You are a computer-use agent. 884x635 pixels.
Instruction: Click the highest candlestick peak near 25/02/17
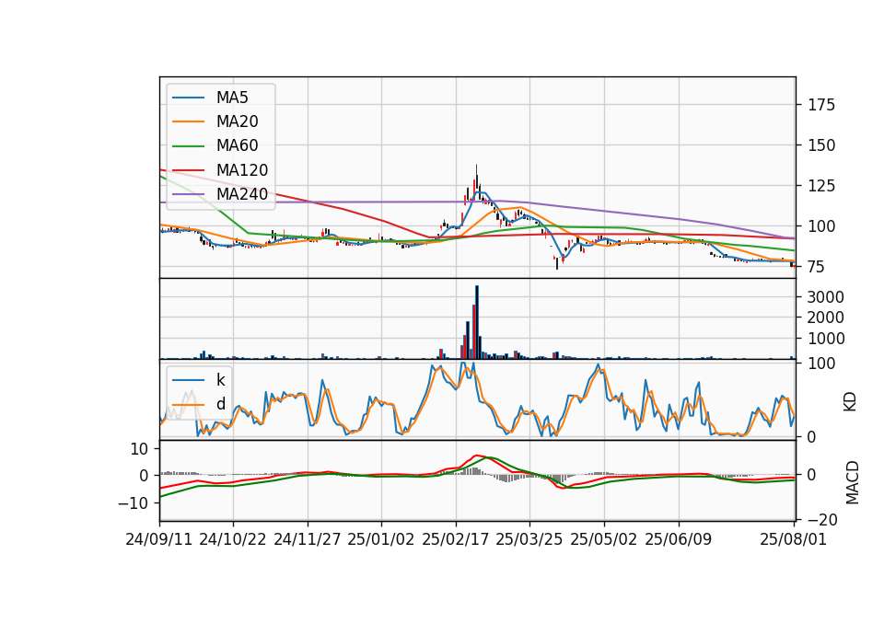click(476, 178)
